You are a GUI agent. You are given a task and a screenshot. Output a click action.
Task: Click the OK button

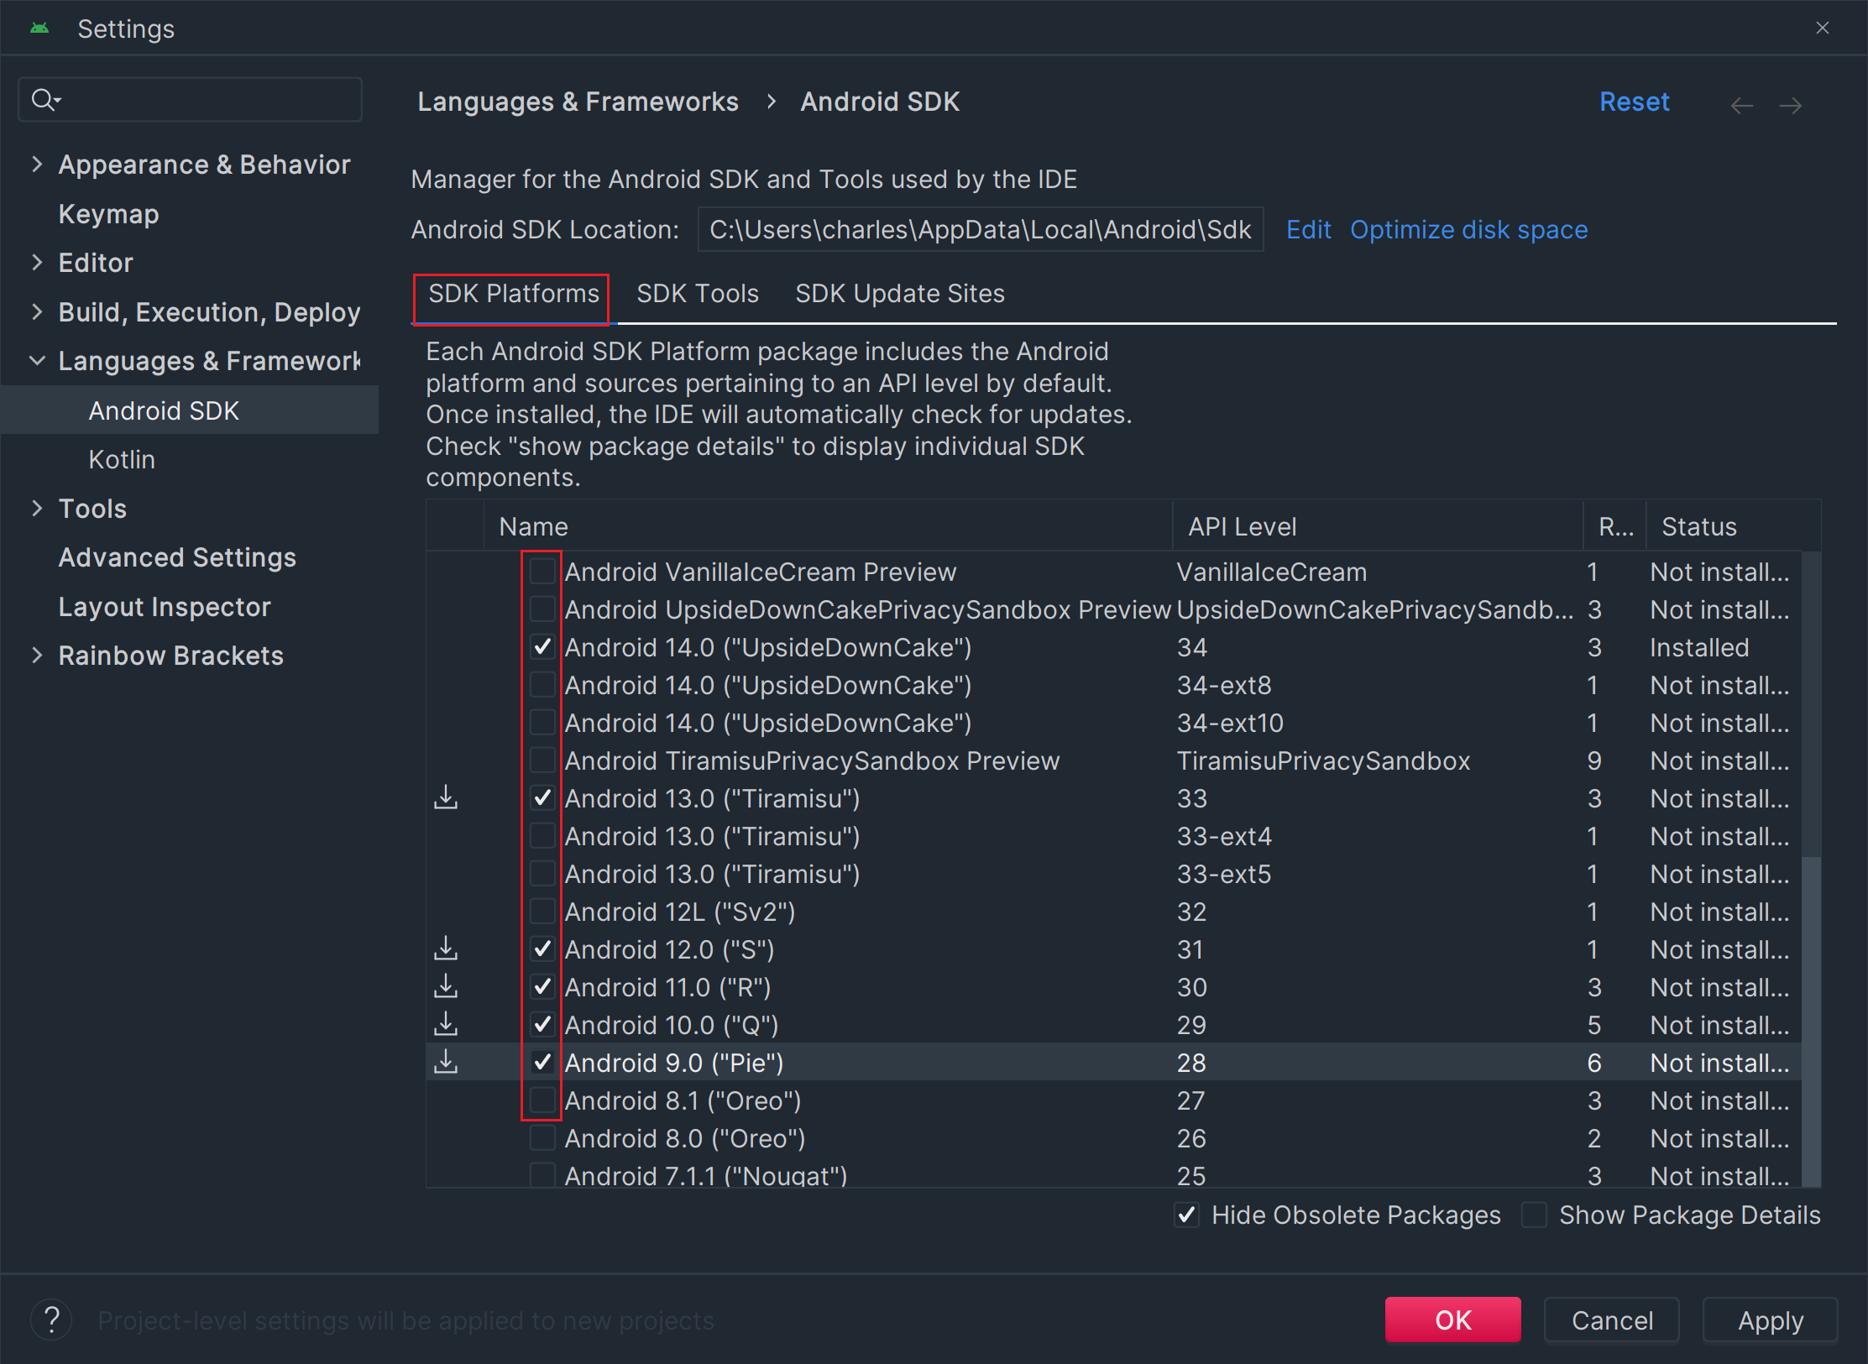(1452, 1320)
